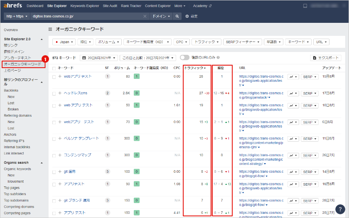Open chart button for git 運用 row
The width and height of the screenshot is (349, 218).
pos(293,172)
